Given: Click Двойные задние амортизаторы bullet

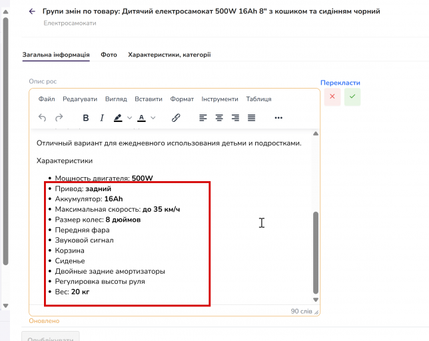Looking at the screenshot, I should tap(110, 271).
